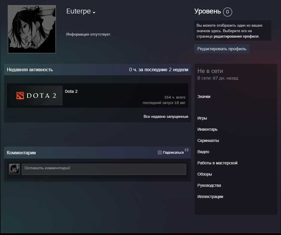The width and height of the screenshot is (281, 235).
Task: Open the 'Скриншоты' section
Action: pos(208,141)
